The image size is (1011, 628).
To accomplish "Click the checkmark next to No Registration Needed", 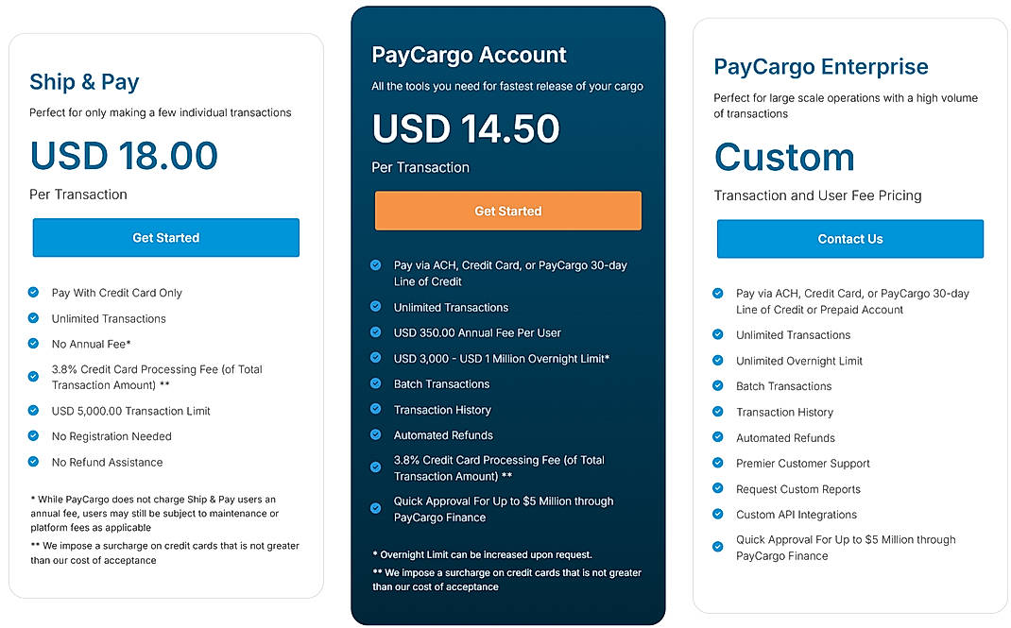I will coord(33,436).
